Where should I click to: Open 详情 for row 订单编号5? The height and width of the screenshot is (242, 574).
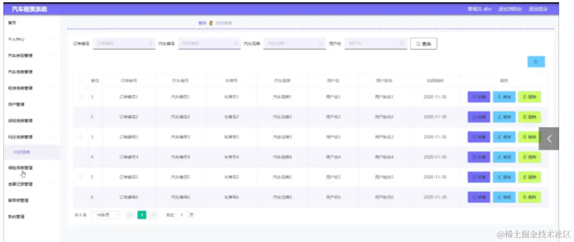click(x=479, y=177)
